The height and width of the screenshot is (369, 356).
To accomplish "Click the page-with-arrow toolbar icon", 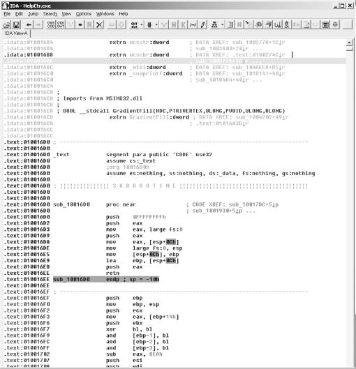I will coord(306,24).
